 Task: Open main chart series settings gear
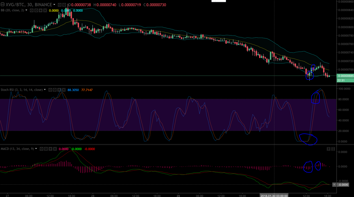click(64, 5)
